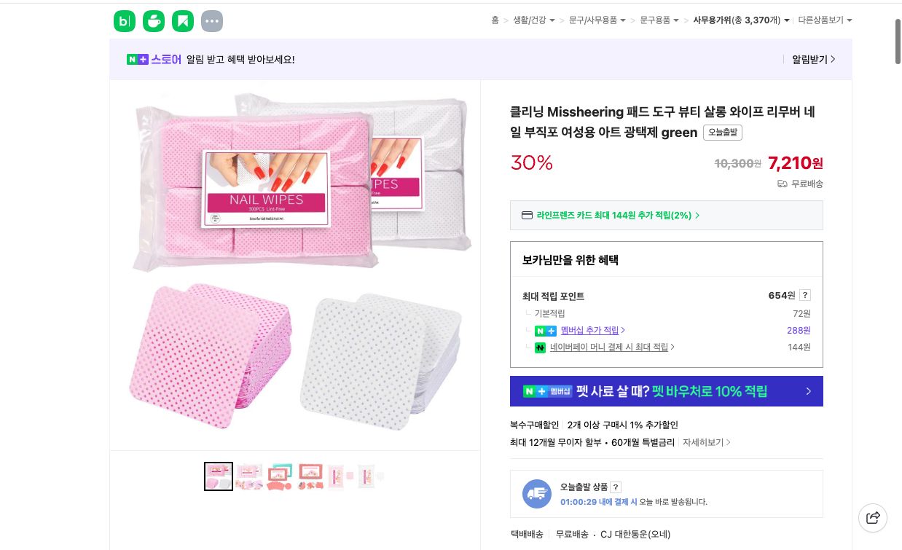This screenshot has width=902, height=550.
Task: Open the 사무용가위 category dropdown
Action: tap(729, 20)
